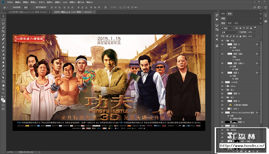The width and height of the screenshot is (269, 154).
Task: Collapse the 片名 layer group
Action: point(226,41)
